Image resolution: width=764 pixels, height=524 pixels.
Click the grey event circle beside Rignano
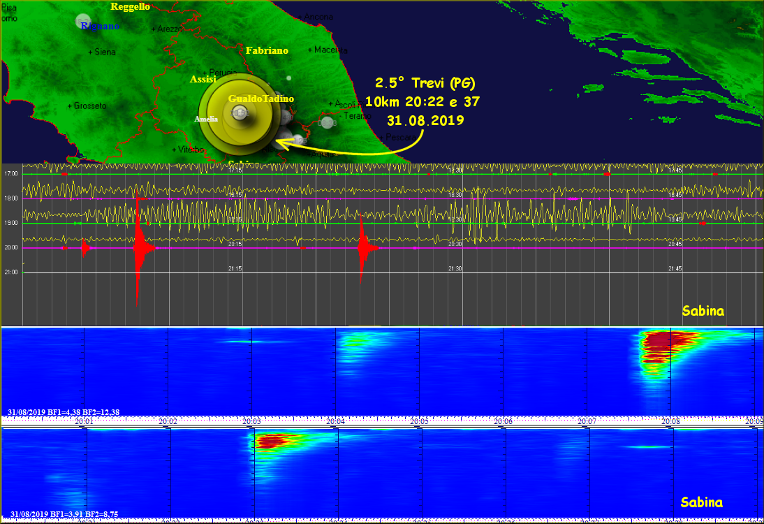tap(83, 21)
